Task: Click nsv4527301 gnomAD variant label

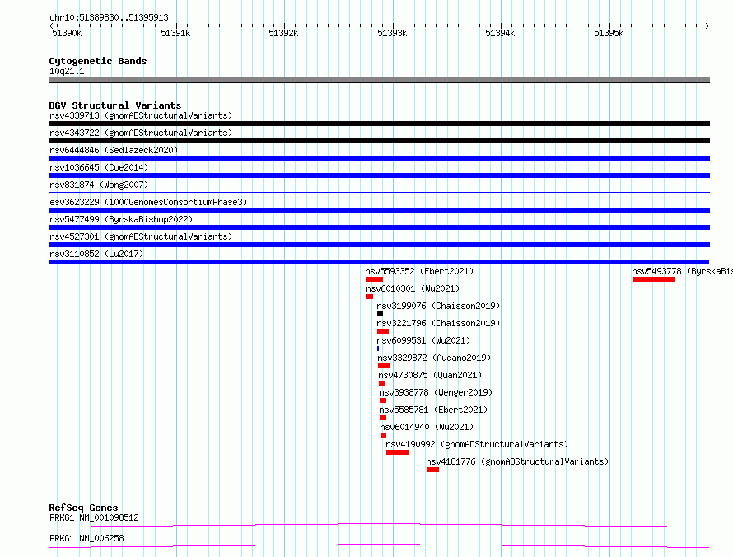Action: click(x=141, y=236)
